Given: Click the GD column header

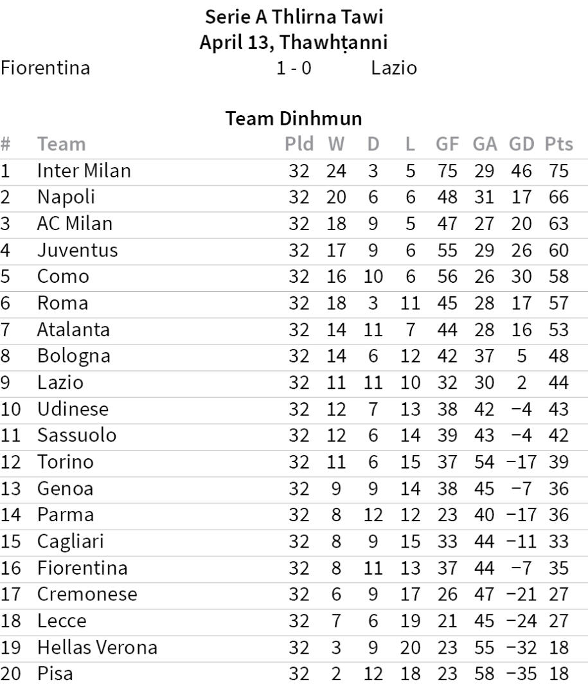Looking at the screenshot, I should coord(522,144).
